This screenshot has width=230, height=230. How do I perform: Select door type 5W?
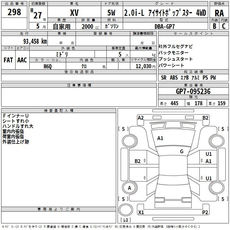coord(112,13)
